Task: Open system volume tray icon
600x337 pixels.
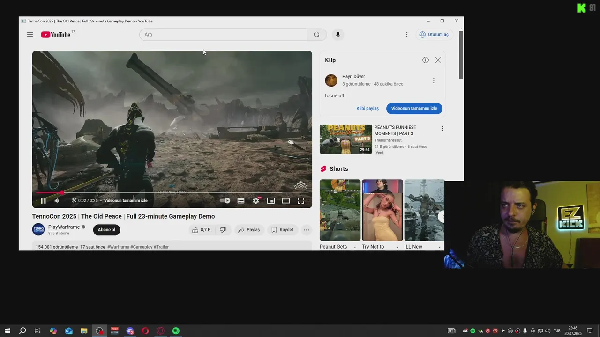Action: point(548,331)
